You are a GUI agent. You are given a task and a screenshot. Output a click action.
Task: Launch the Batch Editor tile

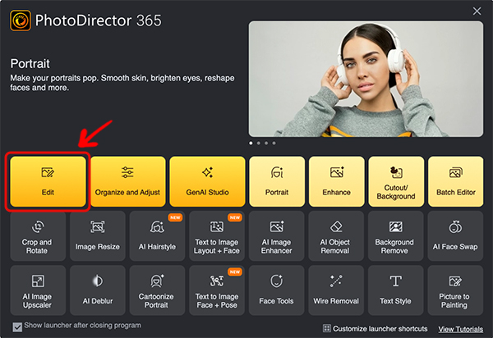tap(455, 181)
